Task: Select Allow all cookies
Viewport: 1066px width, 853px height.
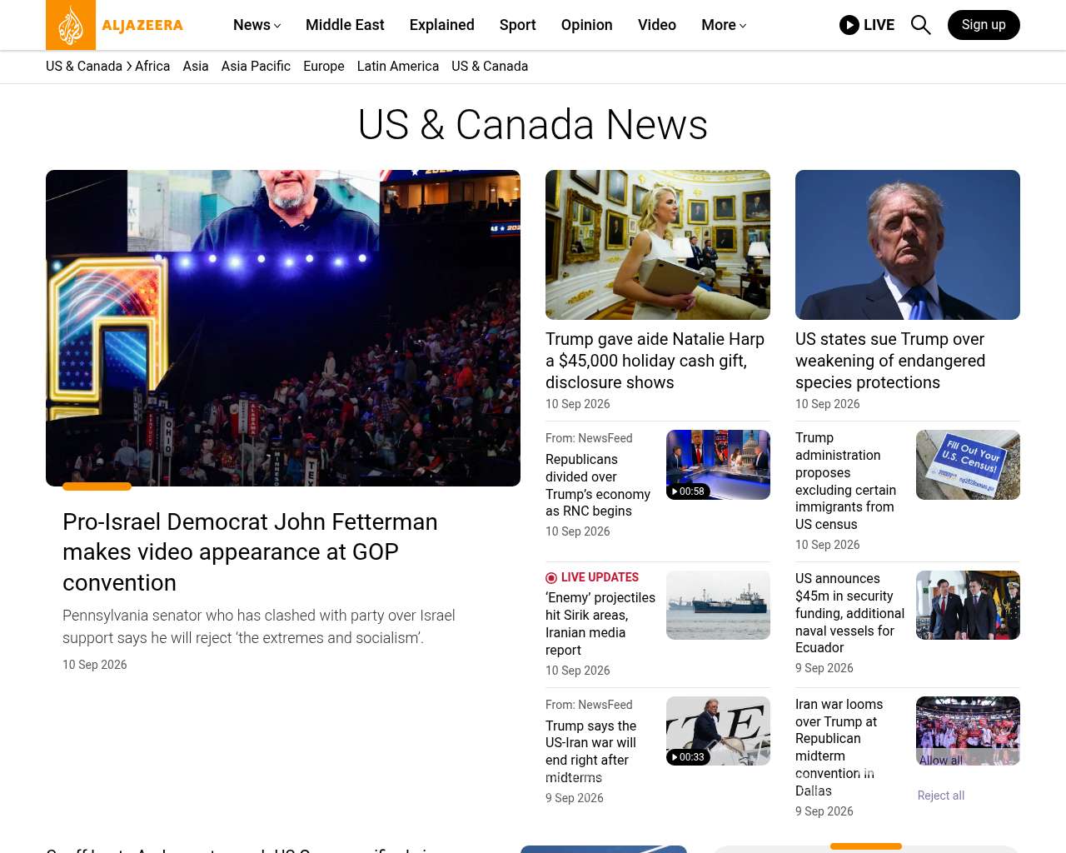Action: (x=941, y=761)
